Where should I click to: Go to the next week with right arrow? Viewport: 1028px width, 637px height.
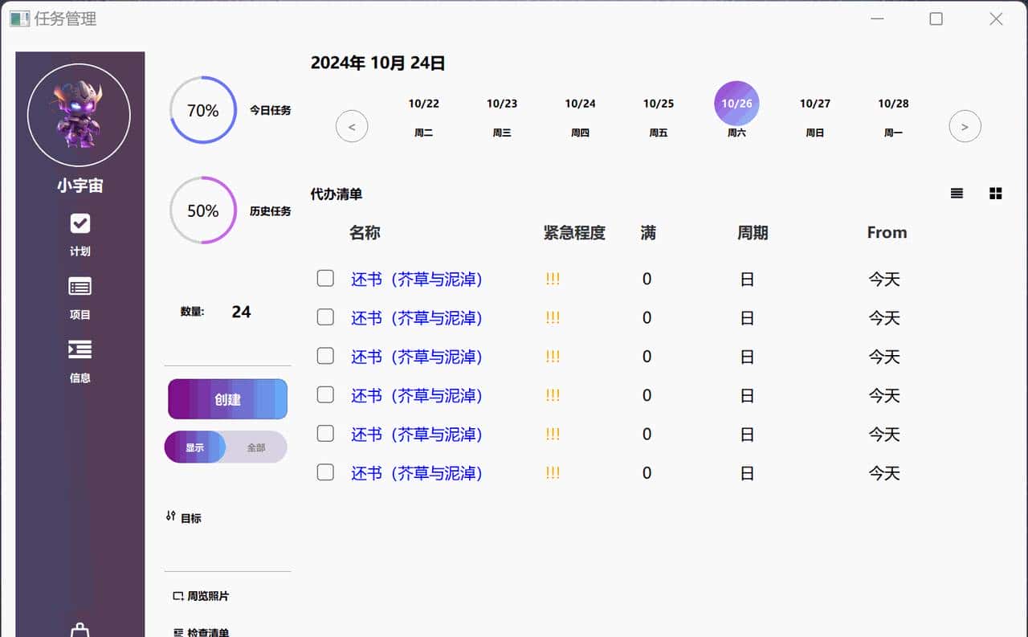coord(965,126)
